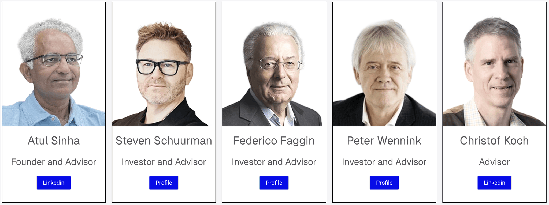Image resolution: width=549 pixels, height=205 pixels.
Task: Select the Advisor text under Christof Koch
Action: point(494,162)
